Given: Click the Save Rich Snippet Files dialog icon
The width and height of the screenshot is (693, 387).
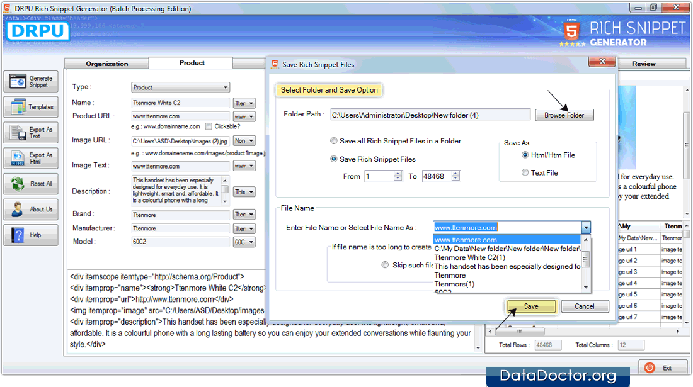Looking at the screenshot, I should pos(275,64).
